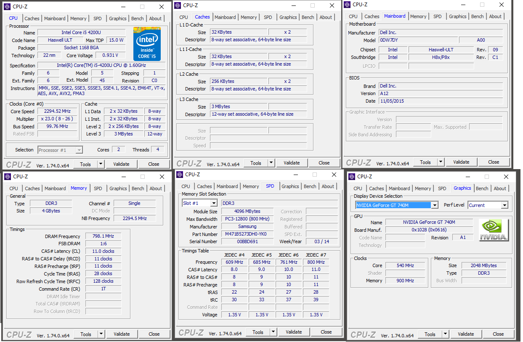Screen dimensions: 523x342
Task: Click the L2 Cache size value "256 KBytes"
Action: pyautogui.click(x=239, y=81)
